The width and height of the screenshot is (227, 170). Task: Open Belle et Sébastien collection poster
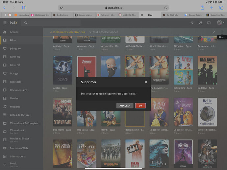(207, 112)
